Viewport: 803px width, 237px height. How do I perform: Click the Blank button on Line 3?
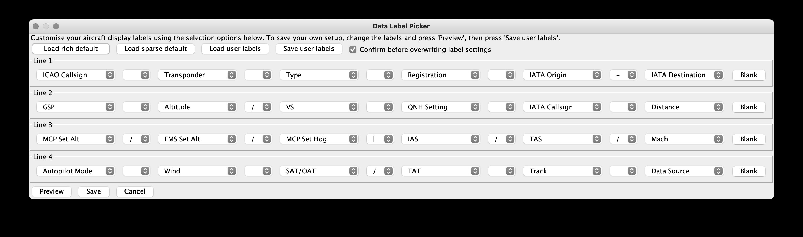[749, 139]
